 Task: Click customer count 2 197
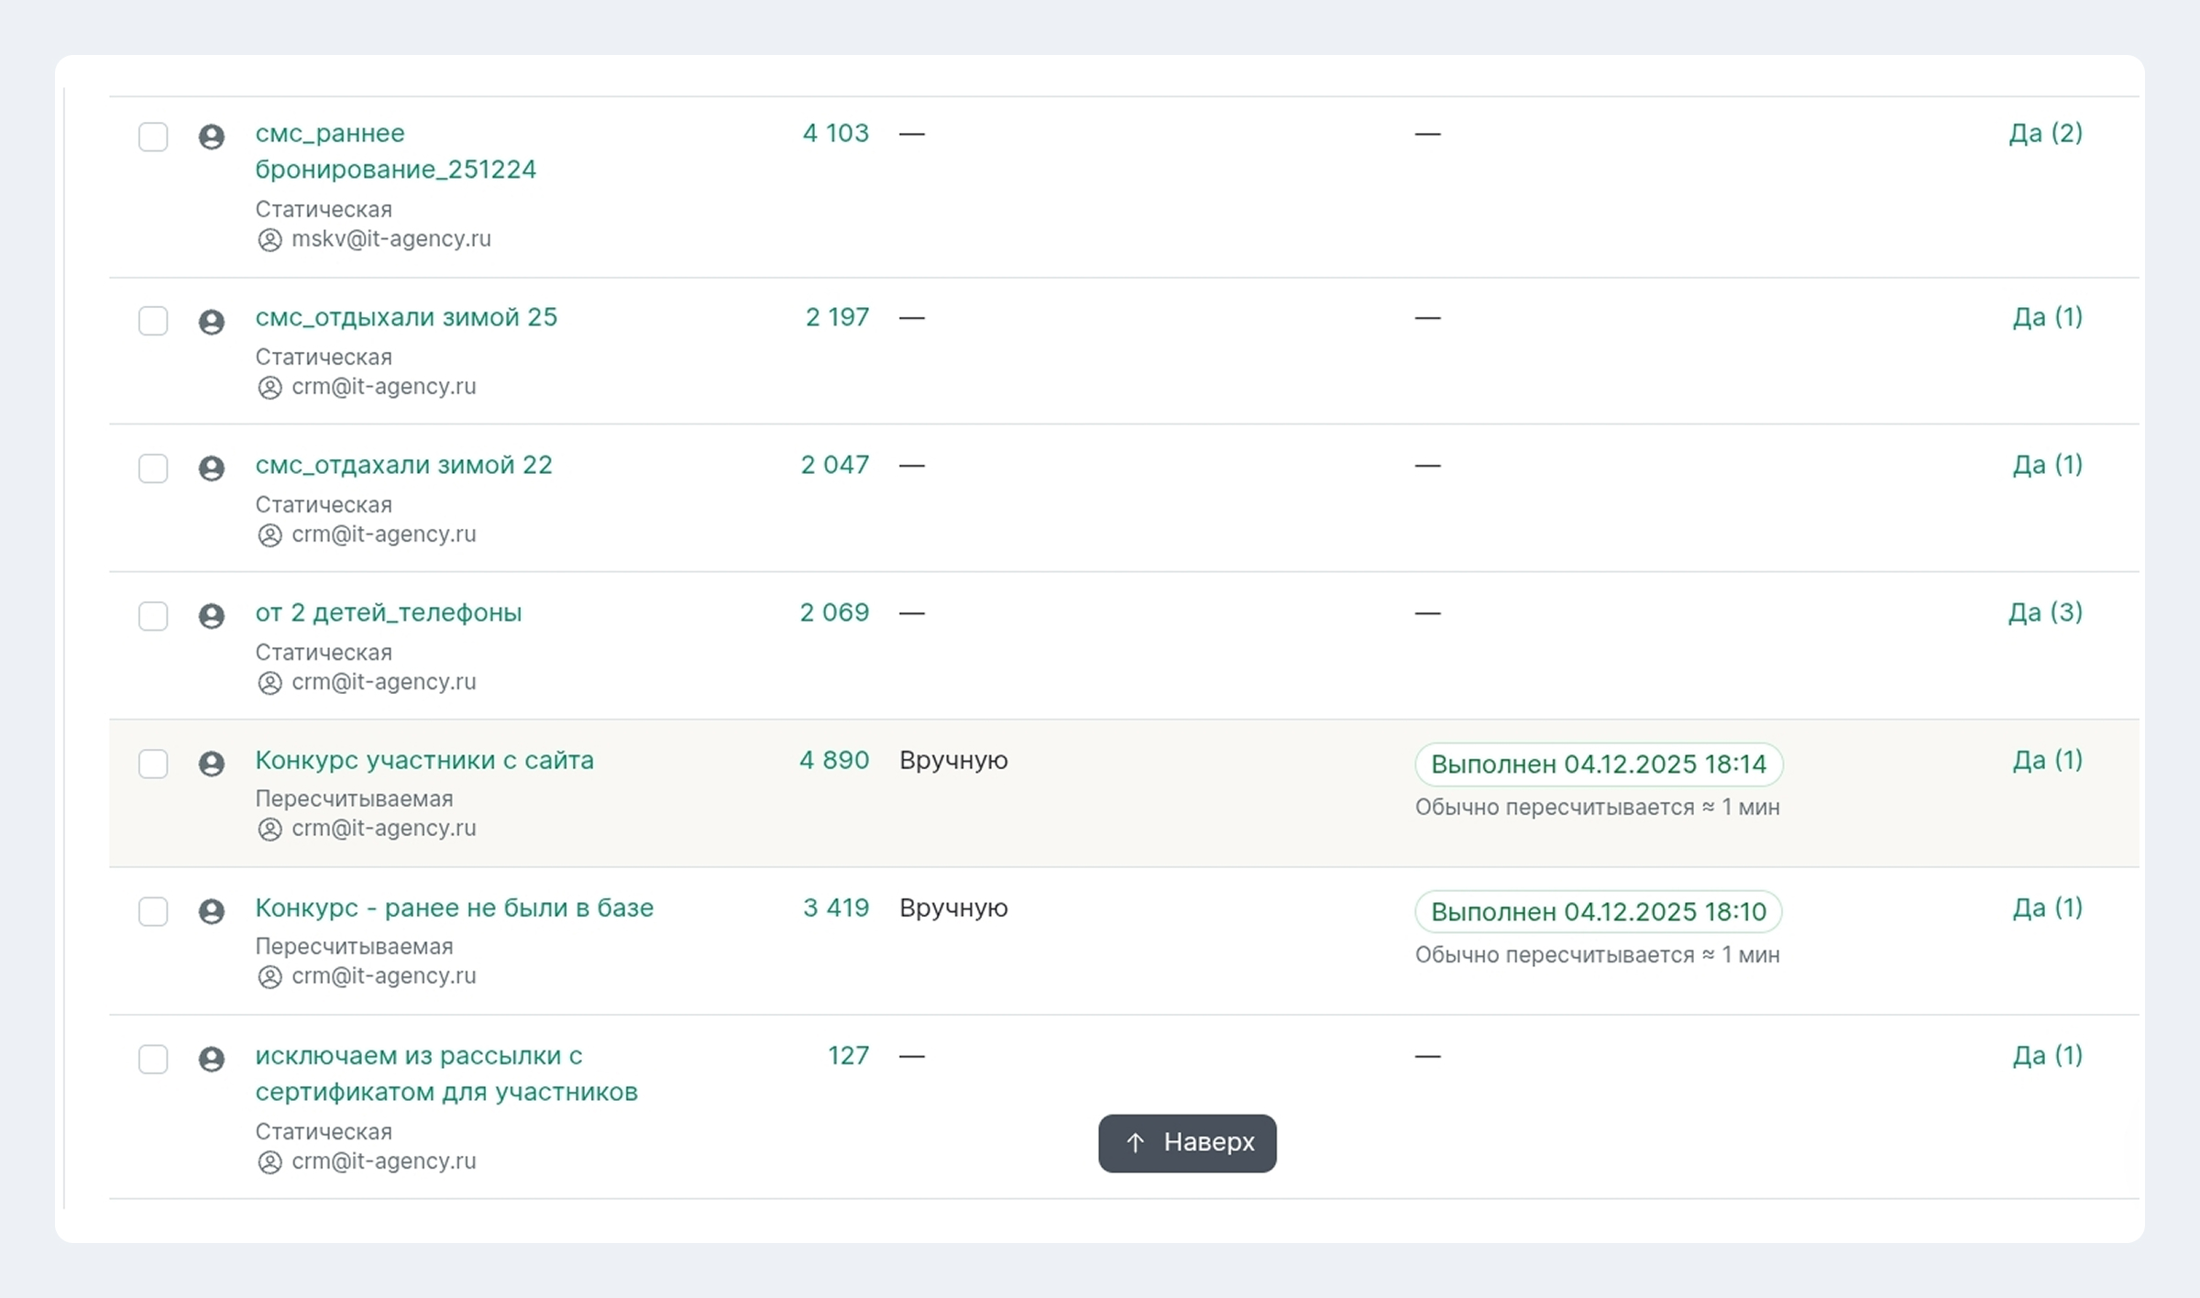click(x=837, y=317)
